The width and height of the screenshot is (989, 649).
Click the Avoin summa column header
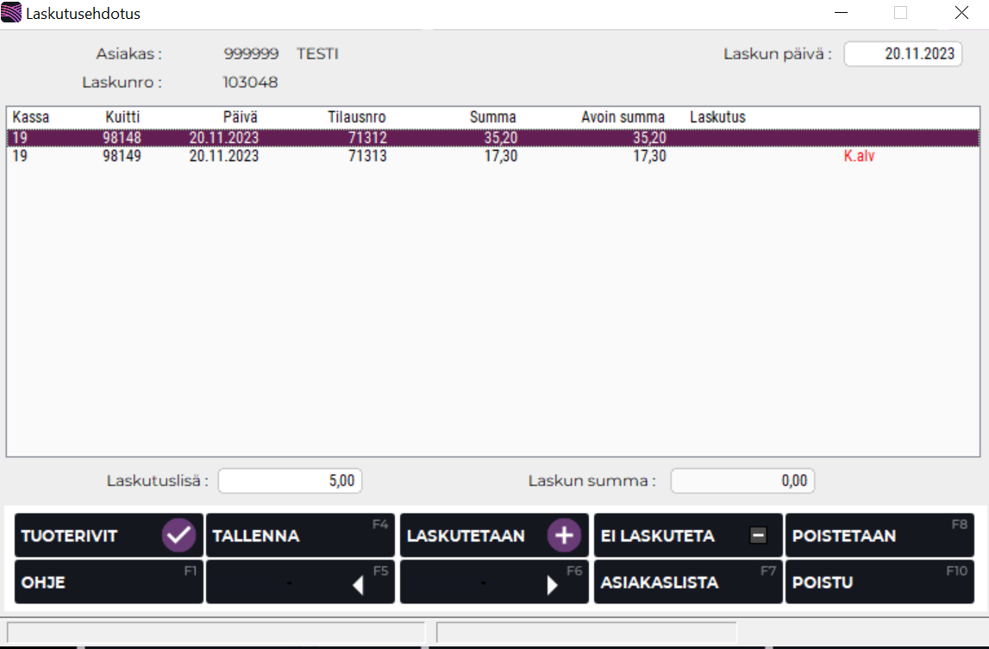(x=623, y=117)
